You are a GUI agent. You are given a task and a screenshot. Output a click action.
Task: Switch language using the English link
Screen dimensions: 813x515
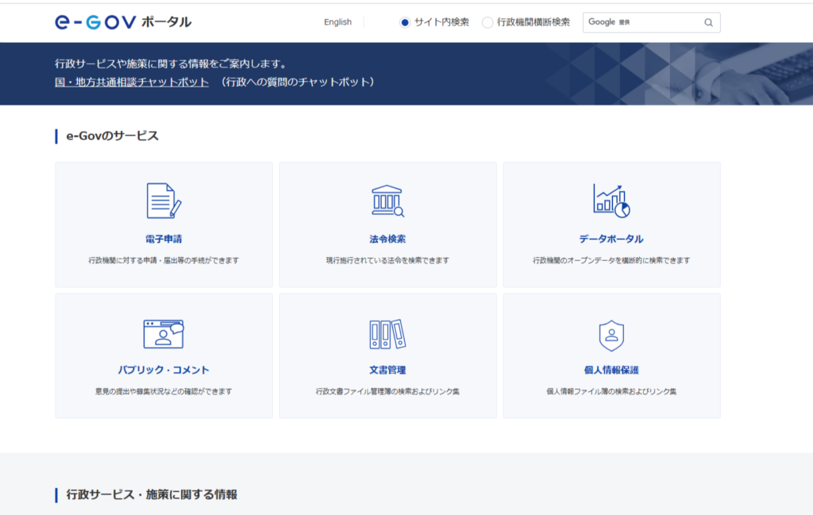click(x=337, y=22)
